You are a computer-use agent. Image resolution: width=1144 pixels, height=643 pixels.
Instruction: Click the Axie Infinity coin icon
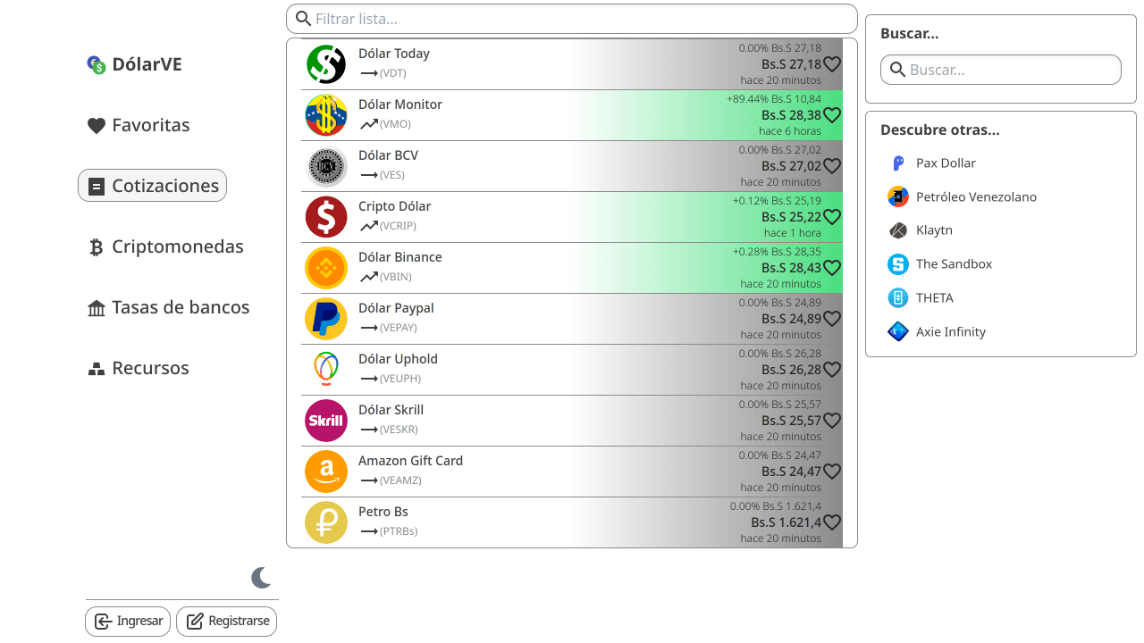[x=898, y=332]
